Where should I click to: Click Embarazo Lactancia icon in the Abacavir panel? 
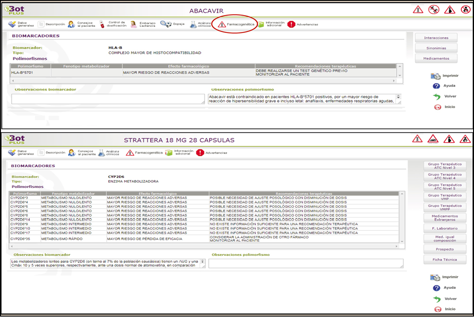click(x=134, y=24)
